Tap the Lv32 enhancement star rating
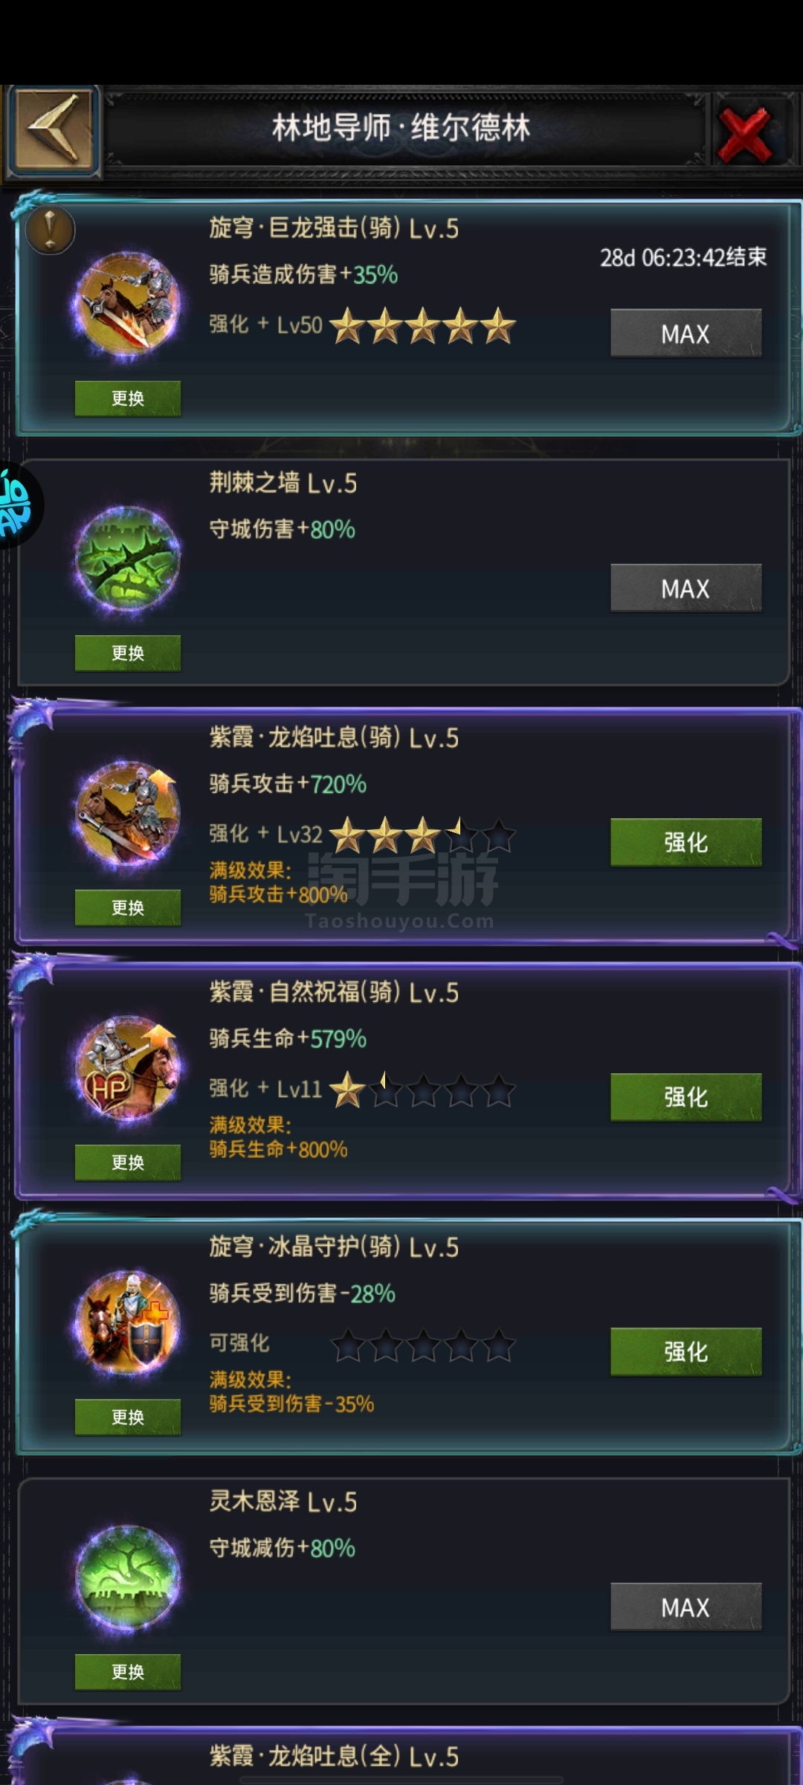Viewport: 803px width, 1785px height. pos(422,834)
